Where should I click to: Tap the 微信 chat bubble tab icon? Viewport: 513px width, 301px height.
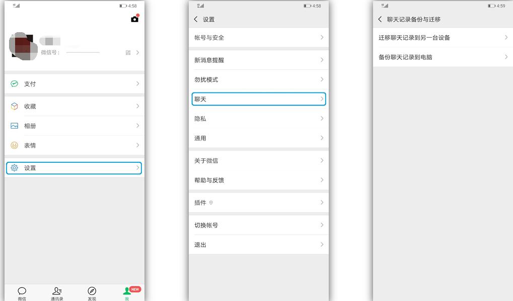pos(22,290)
